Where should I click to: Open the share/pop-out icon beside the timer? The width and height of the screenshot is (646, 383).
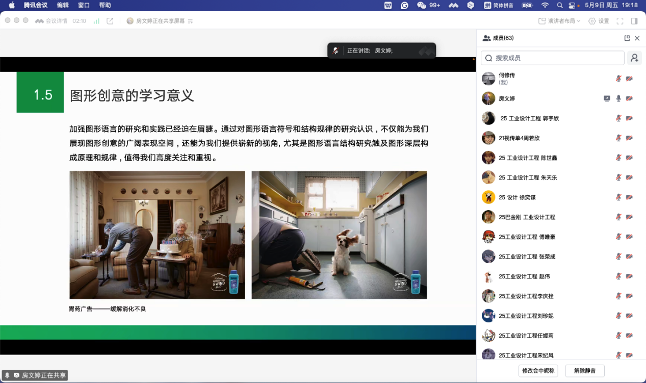point(110,21)
